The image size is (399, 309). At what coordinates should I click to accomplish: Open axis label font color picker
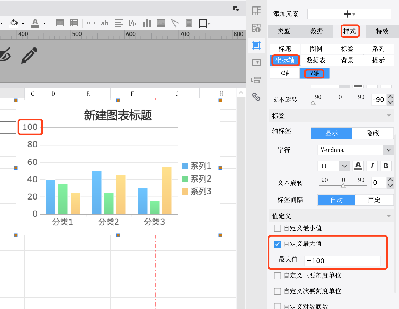358,166
